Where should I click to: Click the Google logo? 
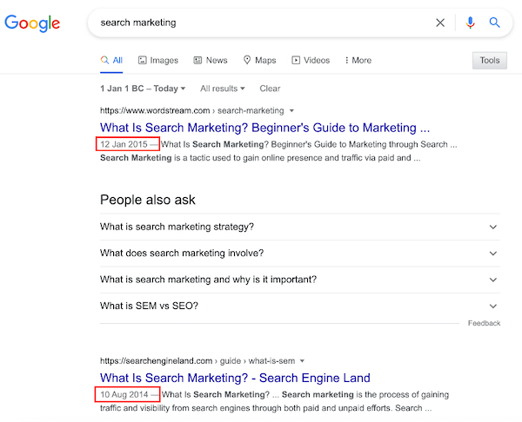32,23
